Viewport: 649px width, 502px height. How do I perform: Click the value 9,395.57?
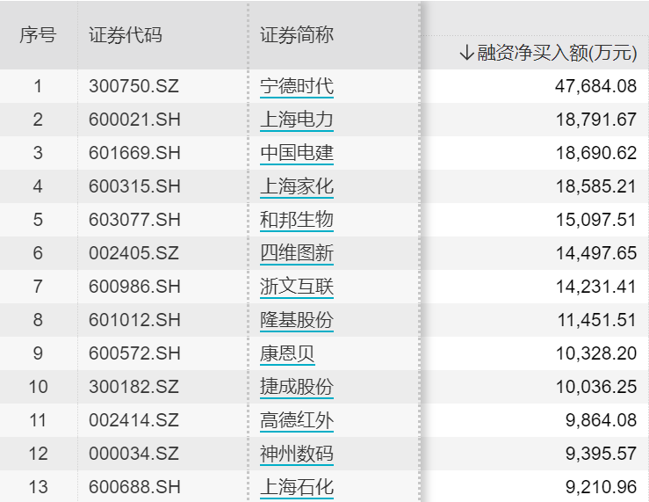point(601,454)
